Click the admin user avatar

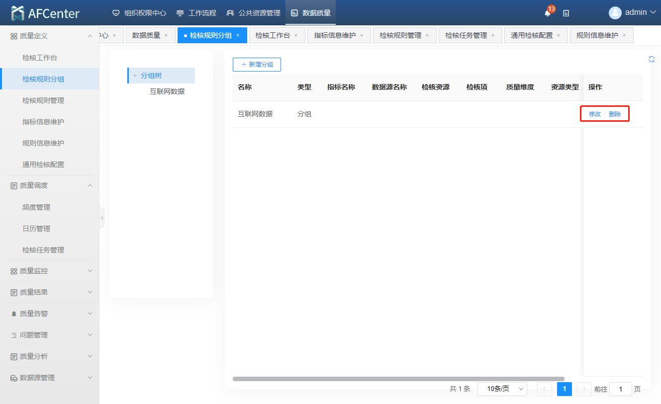[615, 13]
